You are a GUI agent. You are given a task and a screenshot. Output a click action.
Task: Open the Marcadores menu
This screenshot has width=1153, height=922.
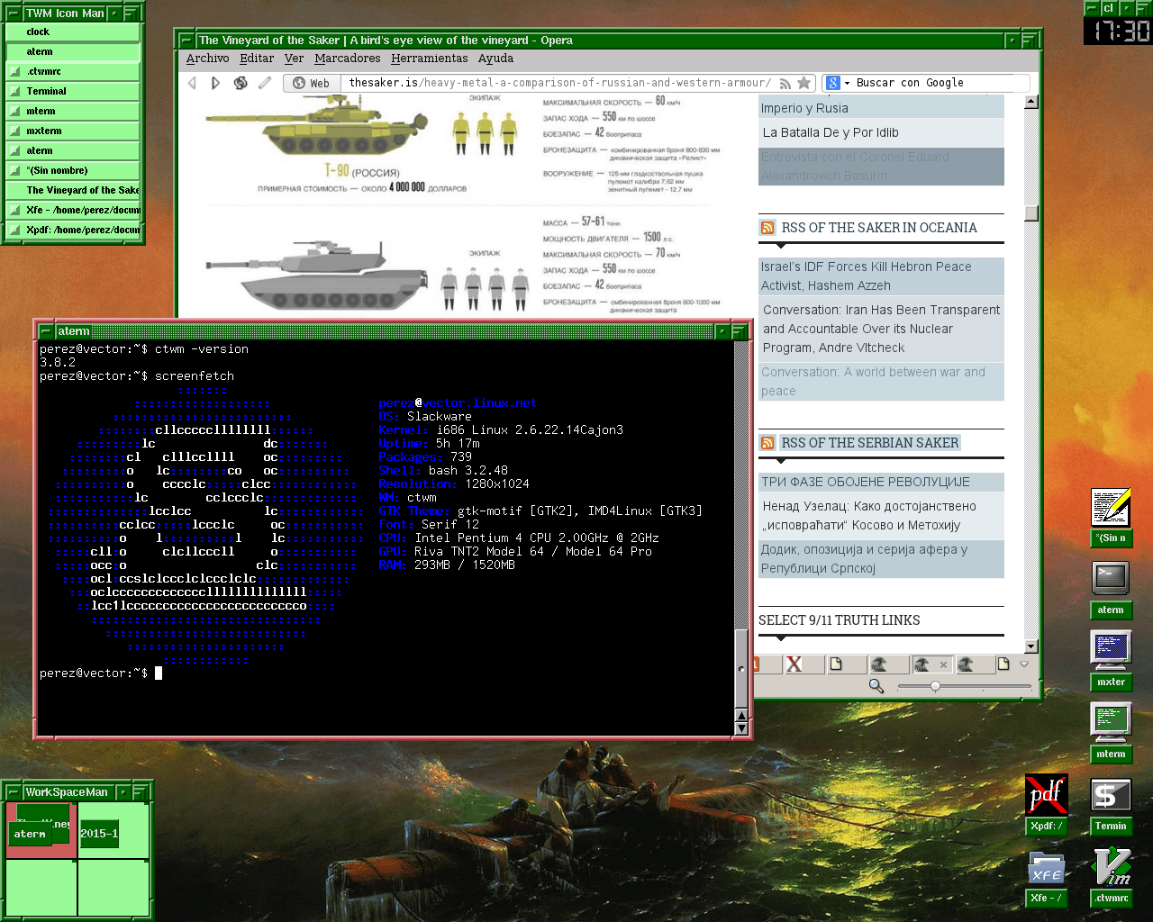point(348,59)
